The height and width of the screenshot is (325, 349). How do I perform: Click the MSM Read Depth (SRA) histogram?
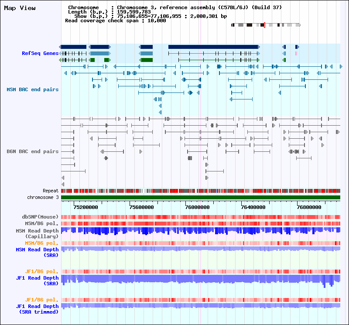(201, 249)
